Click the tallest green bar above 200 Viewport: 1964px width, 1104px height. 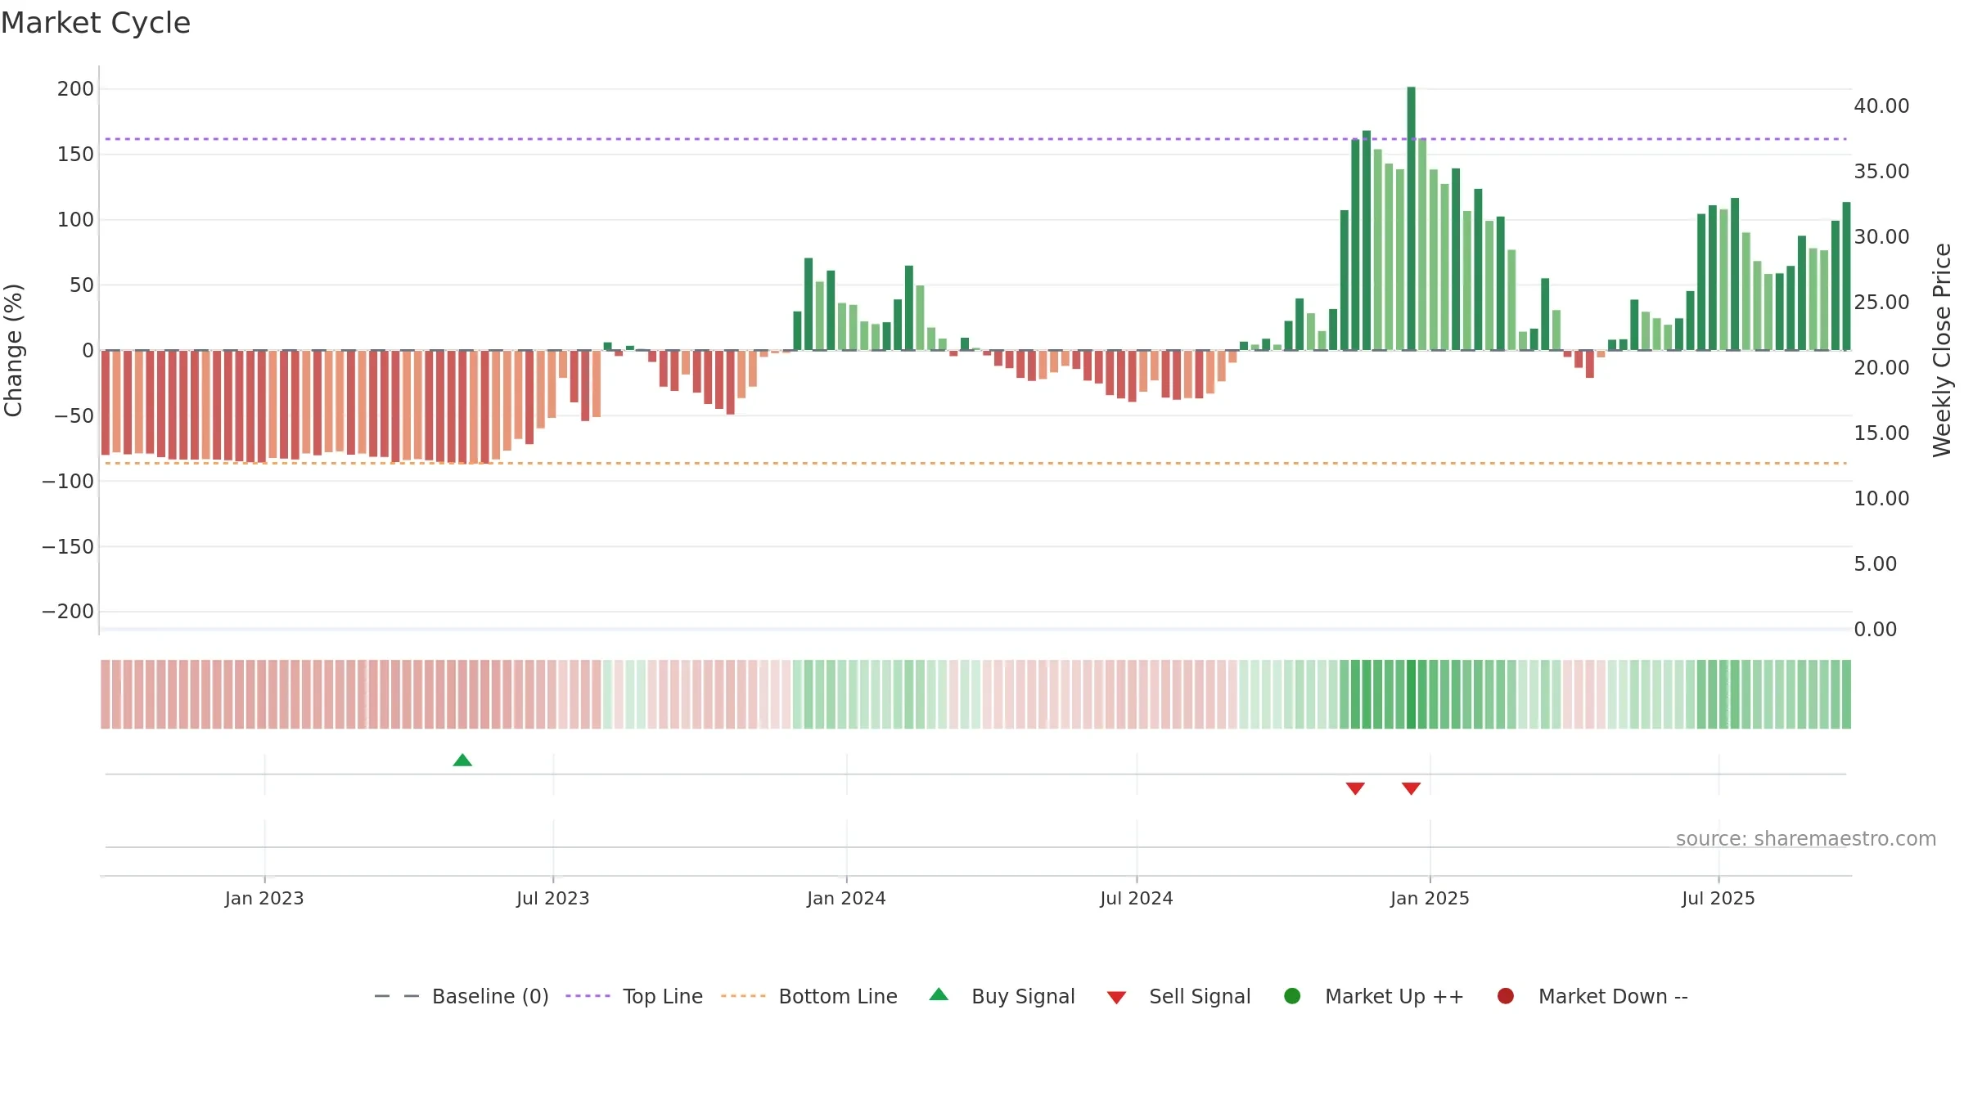coord(1411,218)
